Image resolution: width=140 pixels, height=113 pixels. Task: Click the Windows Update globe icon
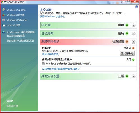(4, 10)
